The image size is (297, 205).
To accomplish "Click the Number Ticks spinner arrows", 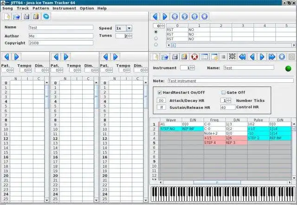I will point(229,100).
